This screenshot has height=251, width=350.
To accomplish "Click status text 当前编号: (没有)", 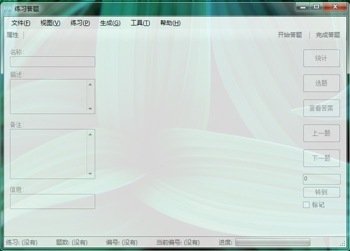I will point(178,242).
